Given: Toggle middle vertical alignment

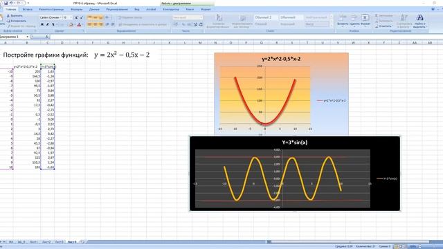Looking at the screenshot, I should [x=96, y=17].
